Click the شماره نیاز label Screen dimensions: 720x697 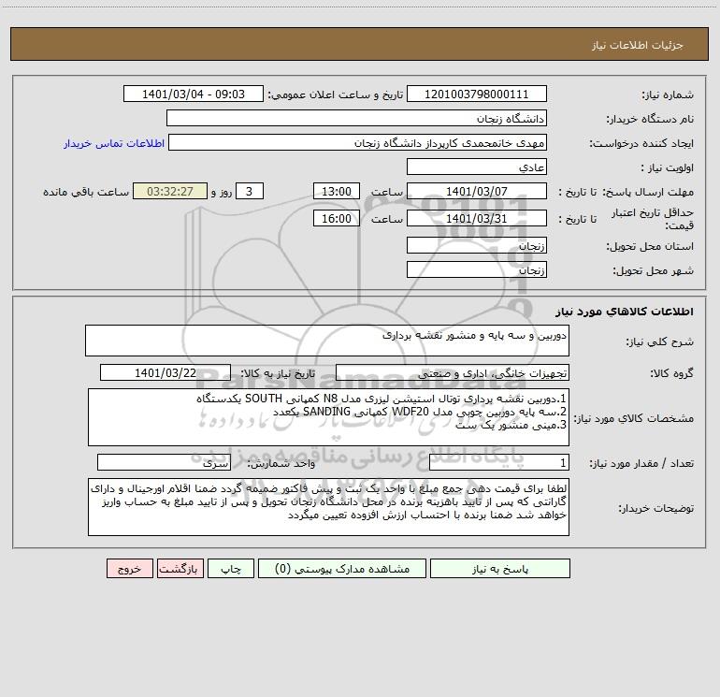coord(668,94)
